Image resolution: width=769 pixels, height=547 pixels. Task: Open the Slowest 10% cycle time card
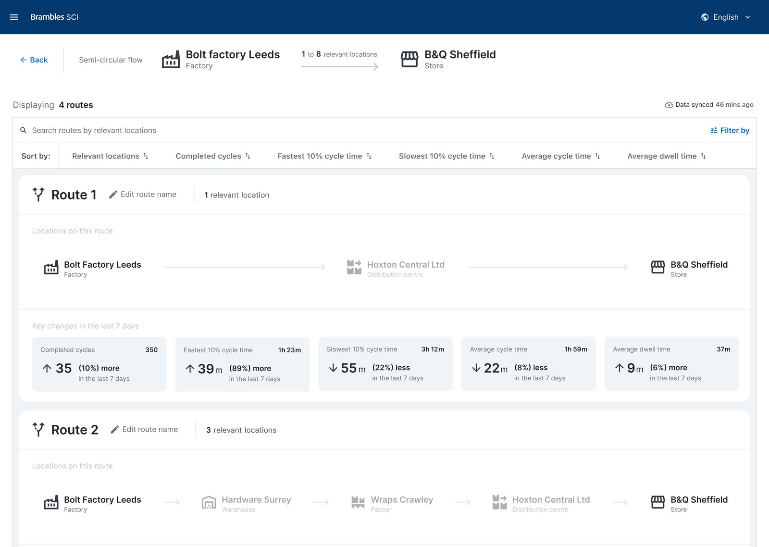[385, 364]
